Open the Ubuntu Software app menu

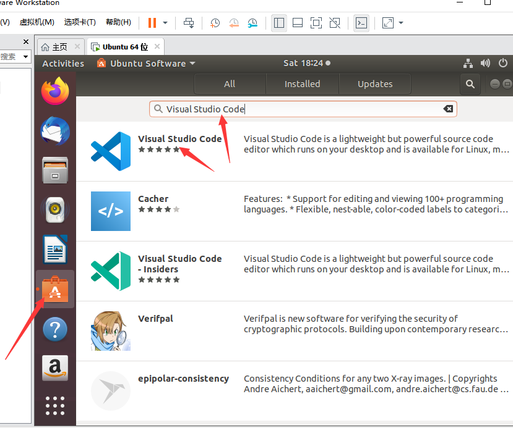point(146,64)
